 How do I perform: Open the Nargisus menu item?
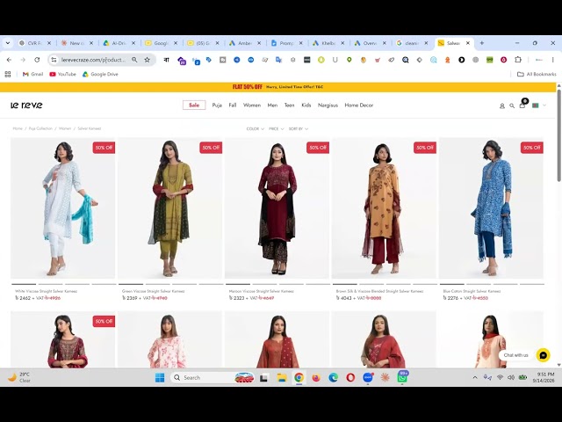(328, 105)
